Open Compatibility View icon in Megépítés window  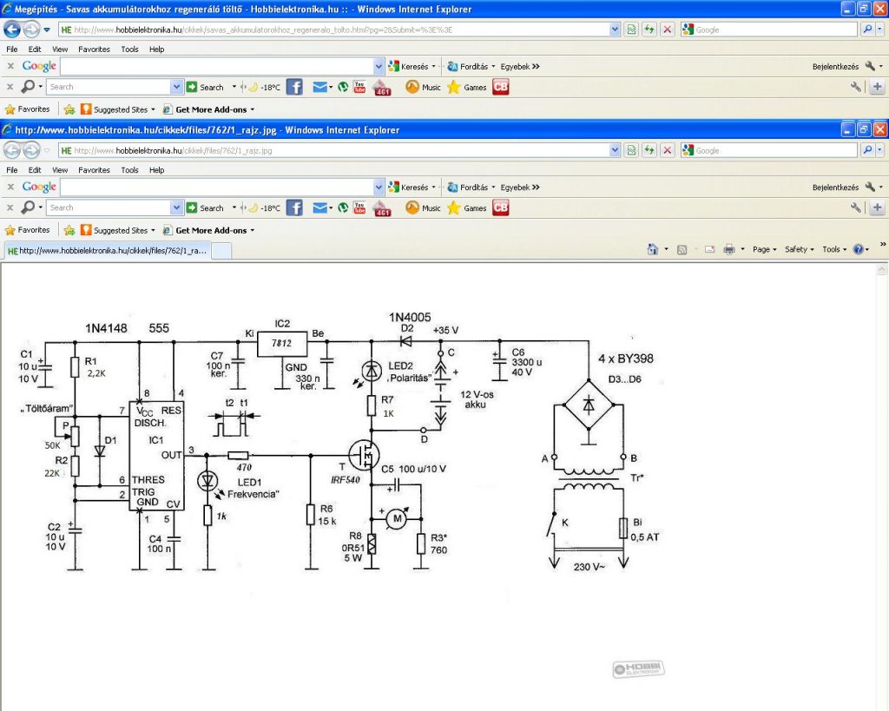click(x=631, y=30)
